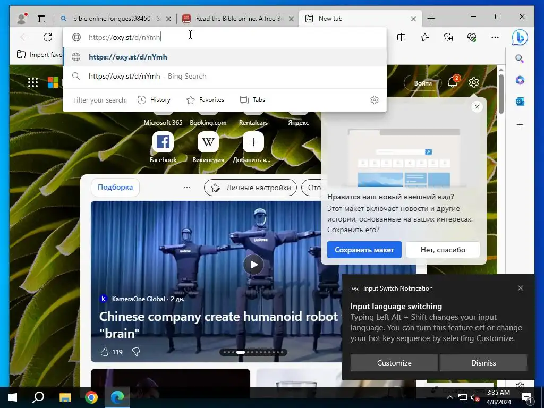The image size is (544, 408).
Task: Open the Microsoft 365 quick link label
Action: tap(163, 123)
